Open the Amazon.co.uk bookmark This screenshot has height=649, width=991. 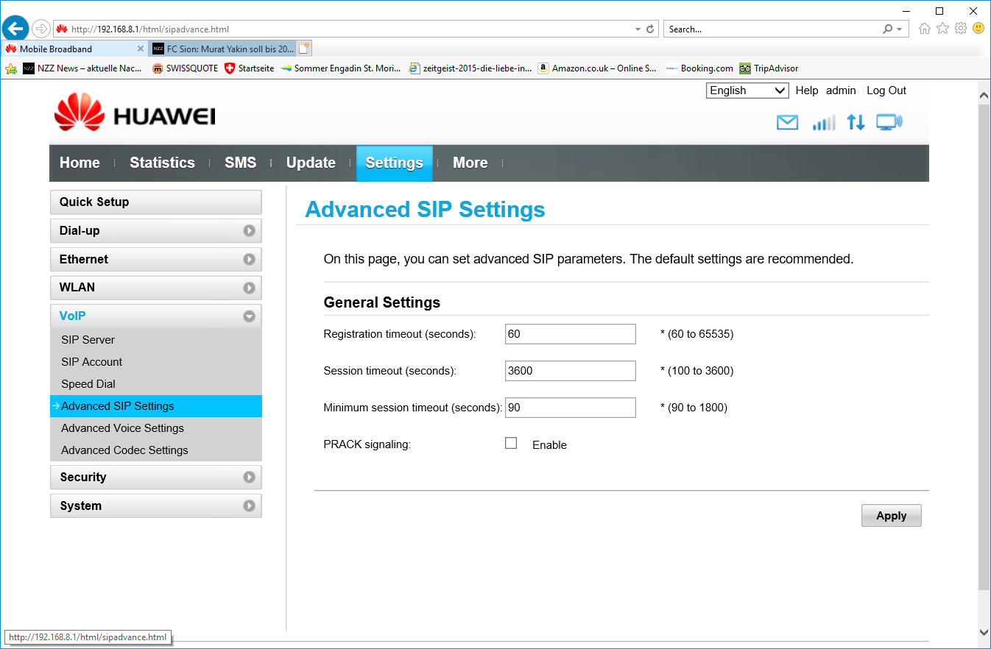click(x=597, y=68)
